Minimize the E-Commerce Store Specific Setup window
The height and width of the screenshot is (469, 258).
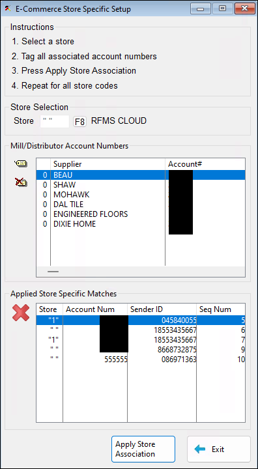pos(200,9)
